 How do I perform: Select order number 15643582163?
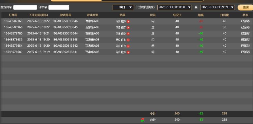click(x=13, y=21)
